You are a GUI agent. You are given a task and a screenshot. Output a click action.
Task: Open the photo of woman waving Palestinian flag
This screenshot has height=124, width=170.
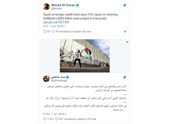click(x=85, y=56)
